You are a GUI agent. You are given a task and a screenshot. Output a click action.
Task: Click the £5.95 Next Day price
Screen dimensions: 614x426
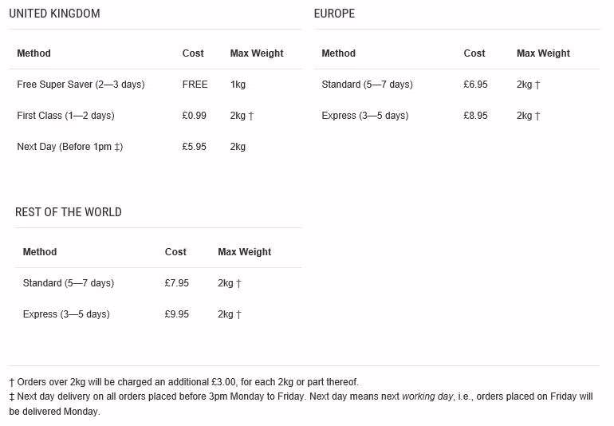[195, 147]
